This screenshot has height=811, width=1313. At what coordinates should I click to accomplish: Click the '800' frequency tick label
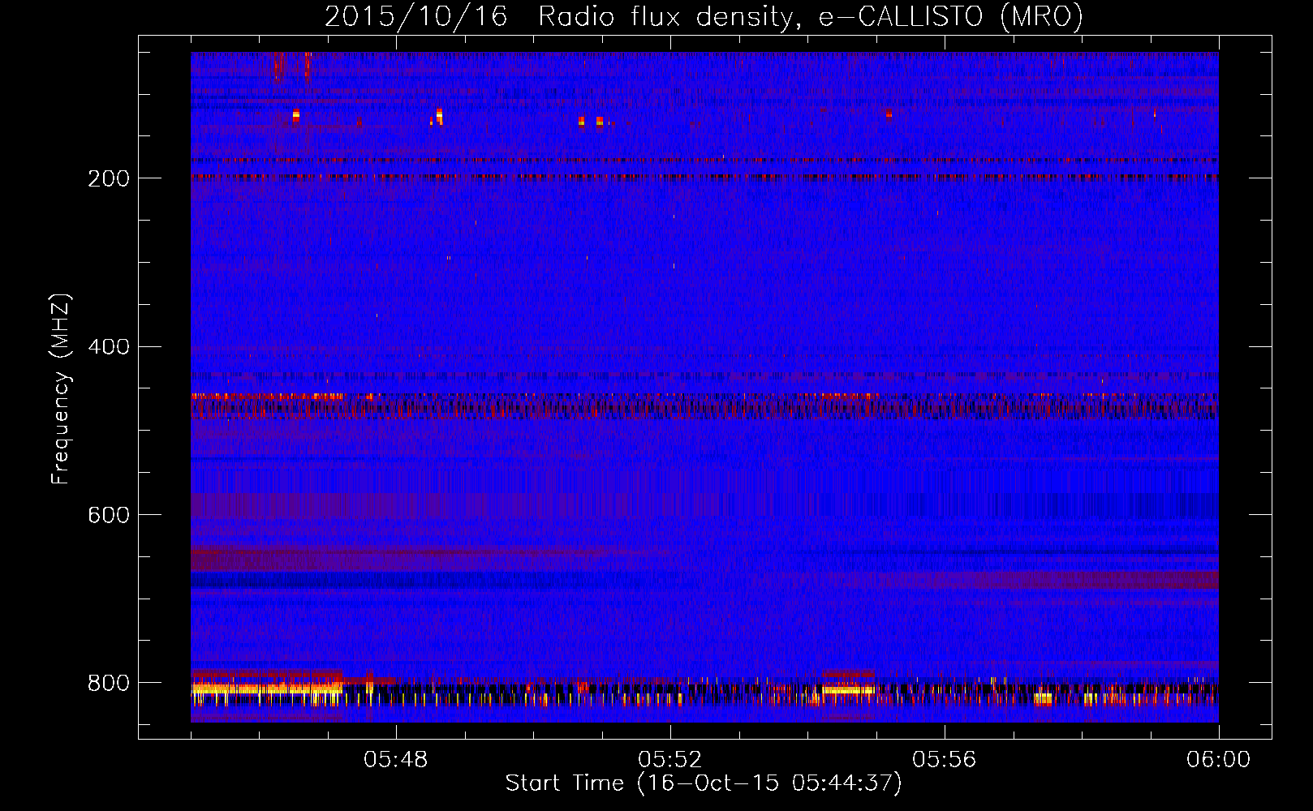[x=108, y=683]
